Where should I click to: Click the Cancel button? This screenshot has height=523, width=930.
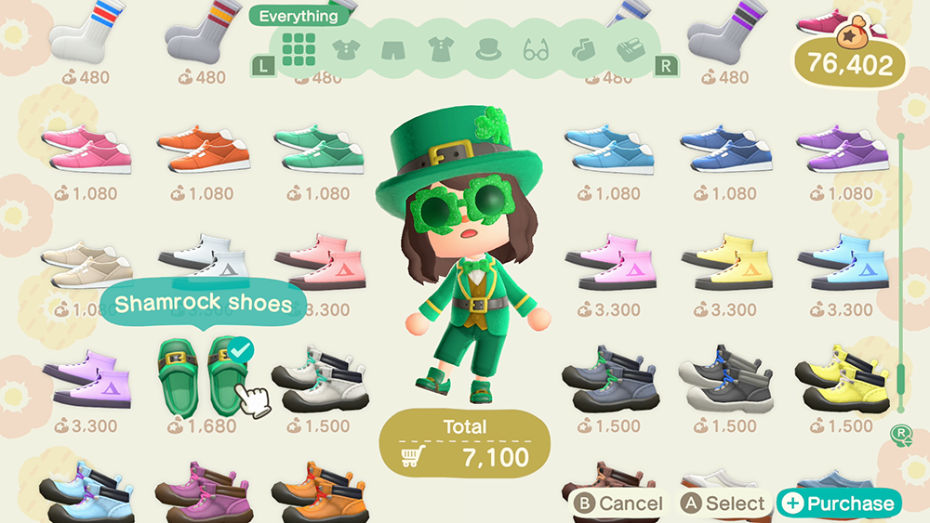[x=618, y=503]
